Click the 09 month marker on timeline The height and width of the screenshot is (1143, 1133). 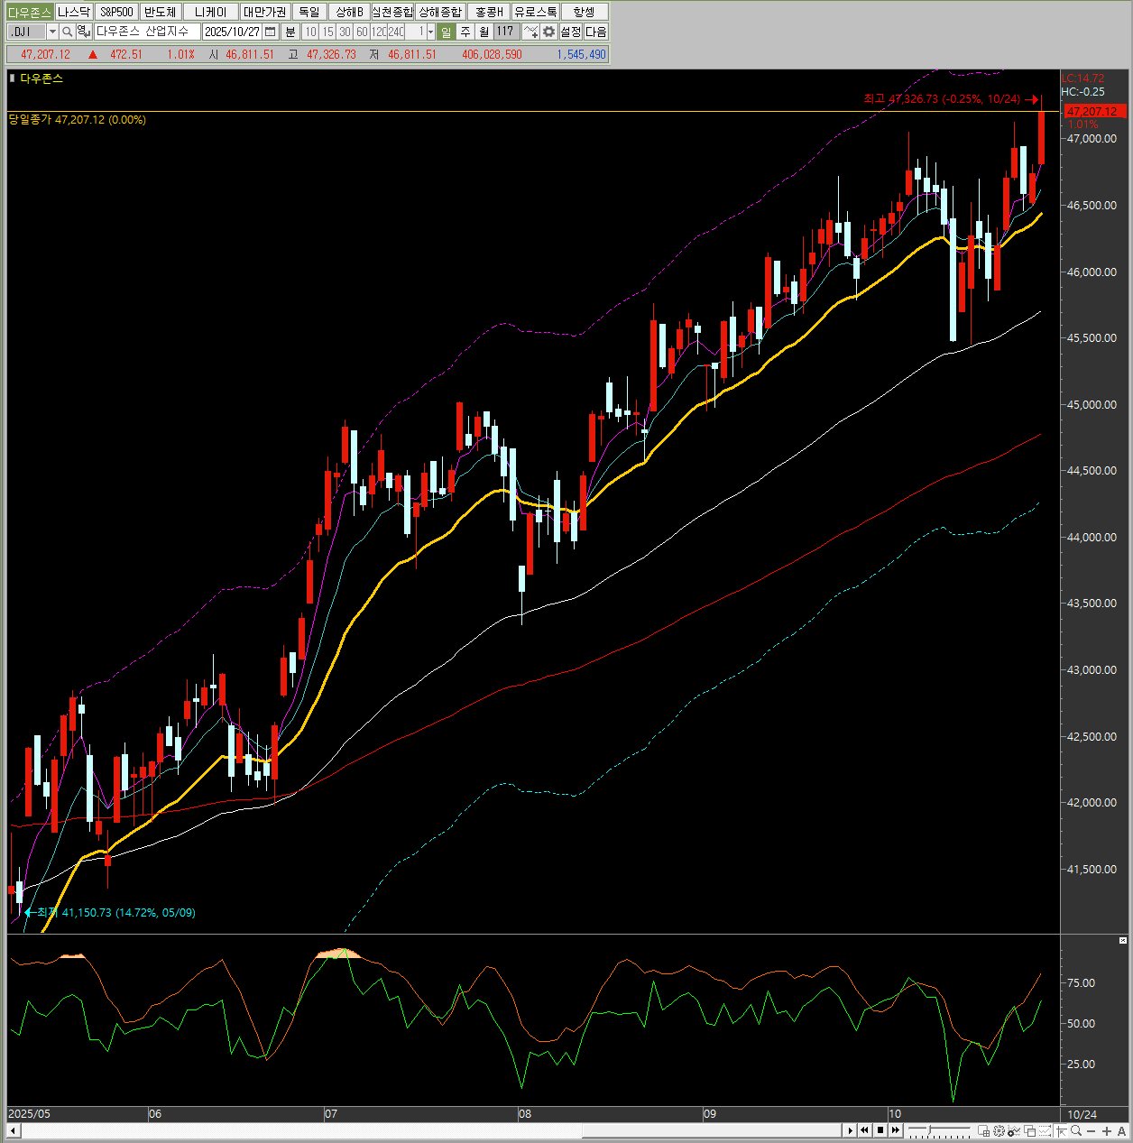(x=710, y=1114)
